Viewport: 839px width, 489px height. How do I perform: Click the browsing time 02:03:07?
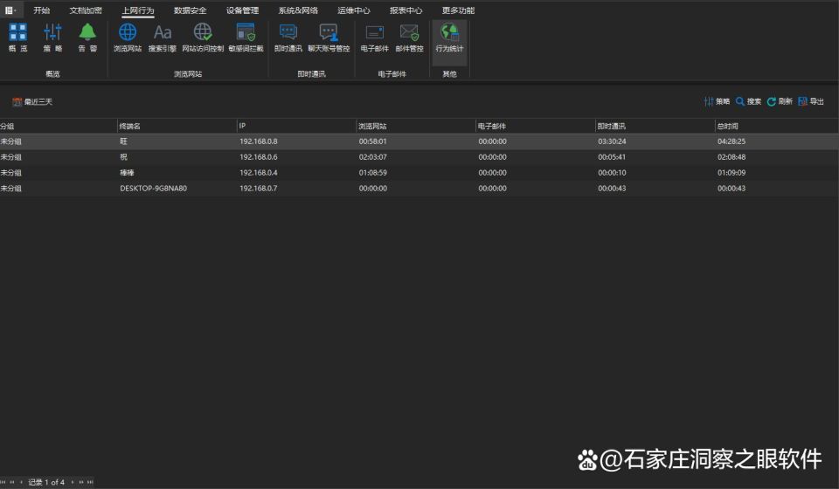(x=372, y=157)
